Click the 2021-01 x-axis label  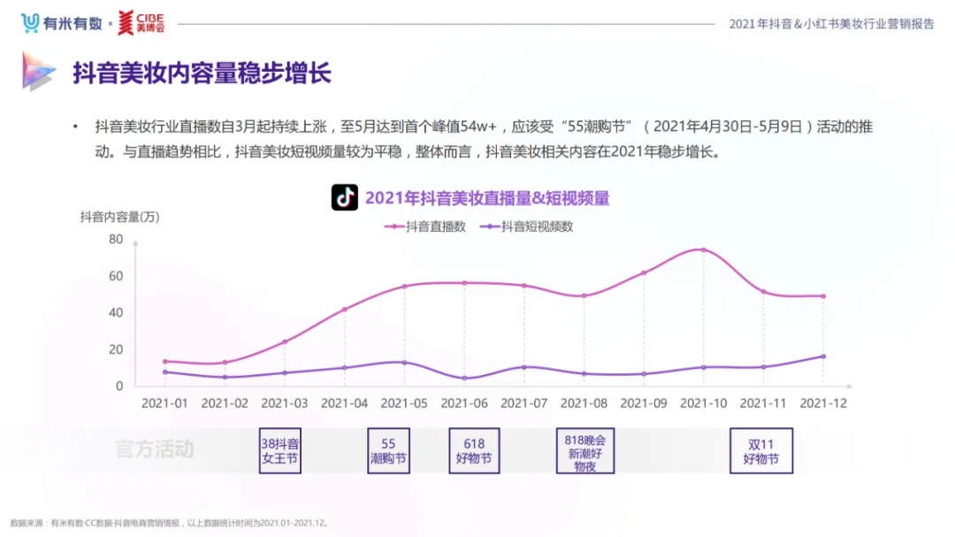click(x=164, y=403)
